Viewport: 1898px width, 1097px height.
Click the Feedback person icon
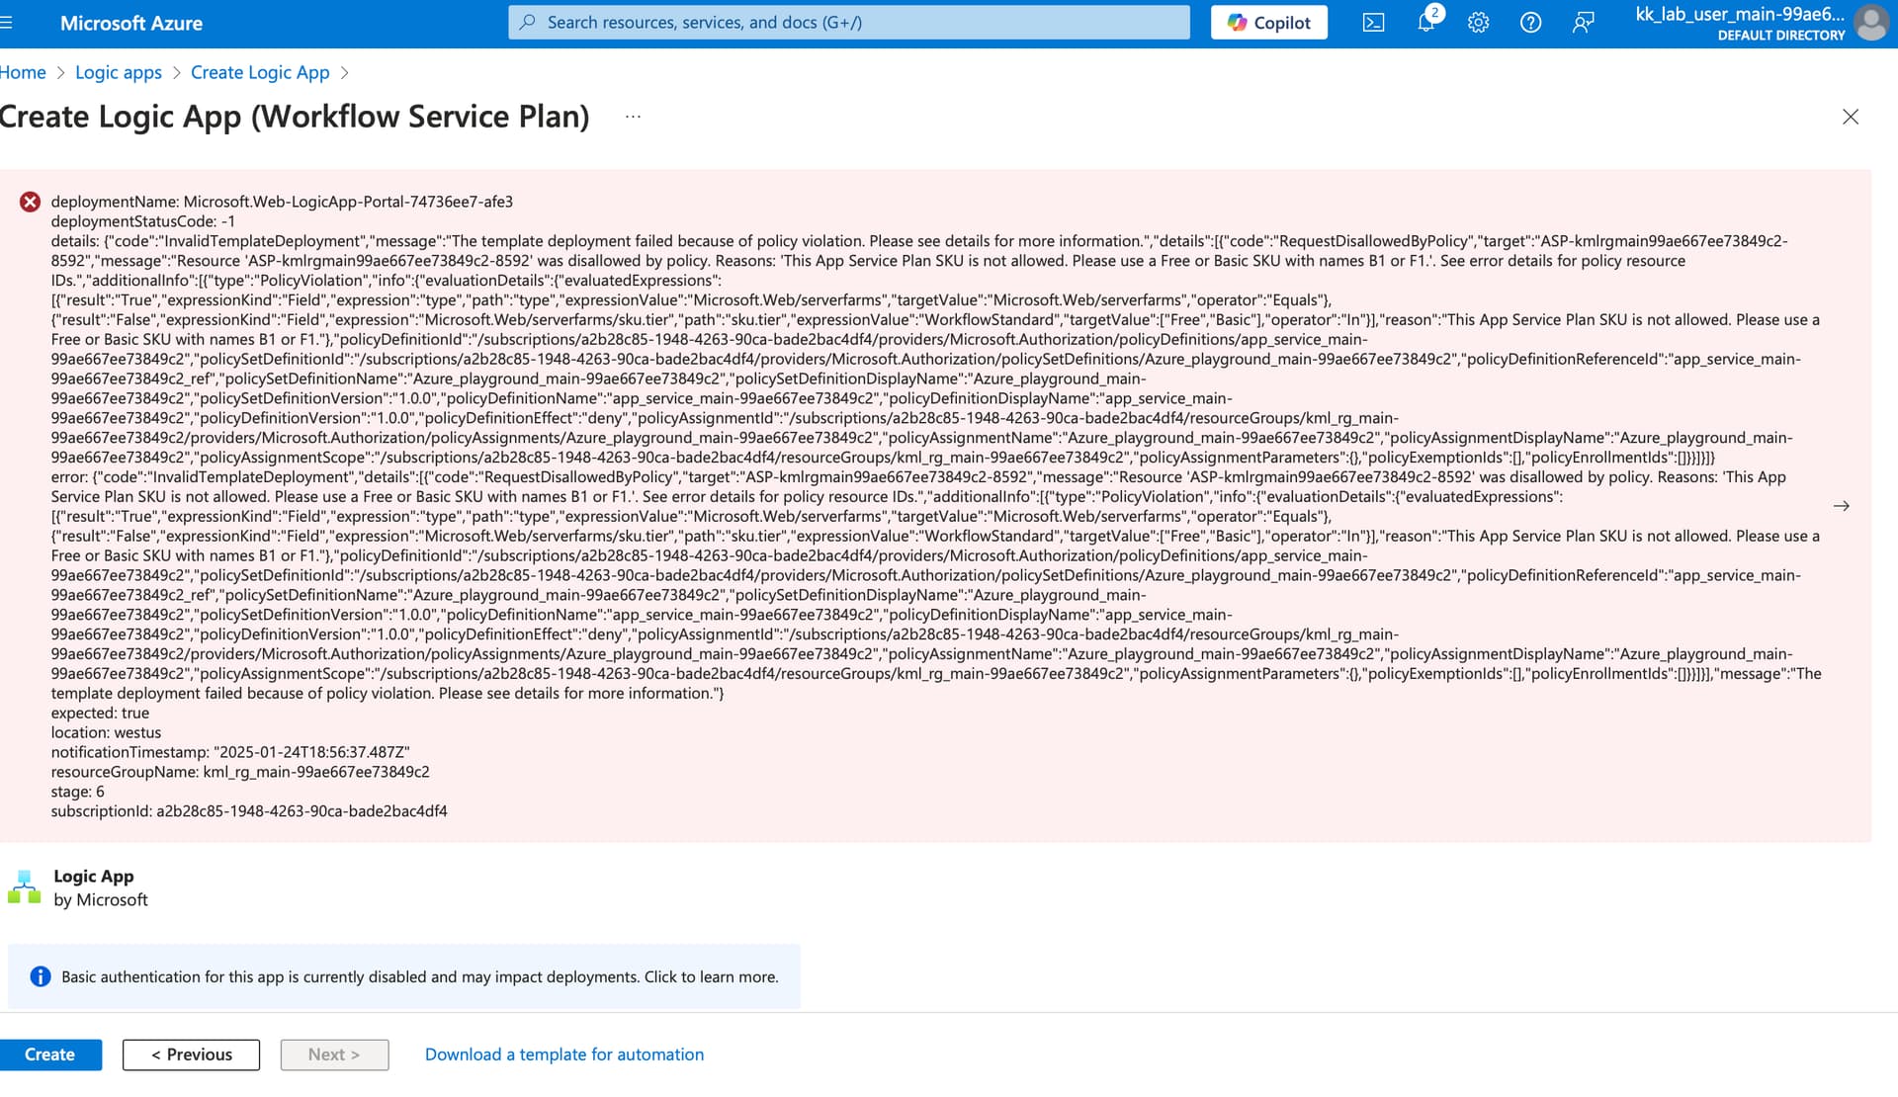pos(1583,23)
